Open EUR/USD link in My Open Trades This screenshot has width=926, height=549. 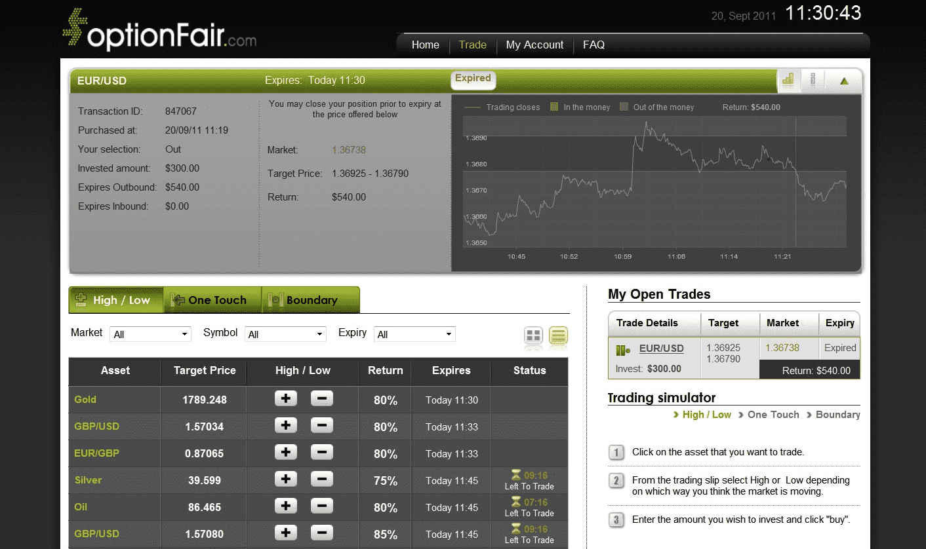click(662, 349)
